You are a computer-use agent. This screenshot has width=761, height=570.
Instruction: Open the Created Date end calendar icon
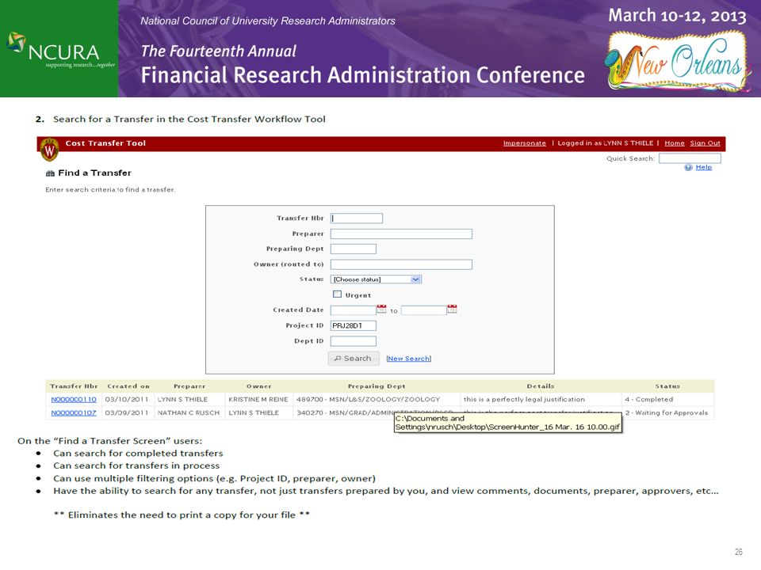[452, 310]
